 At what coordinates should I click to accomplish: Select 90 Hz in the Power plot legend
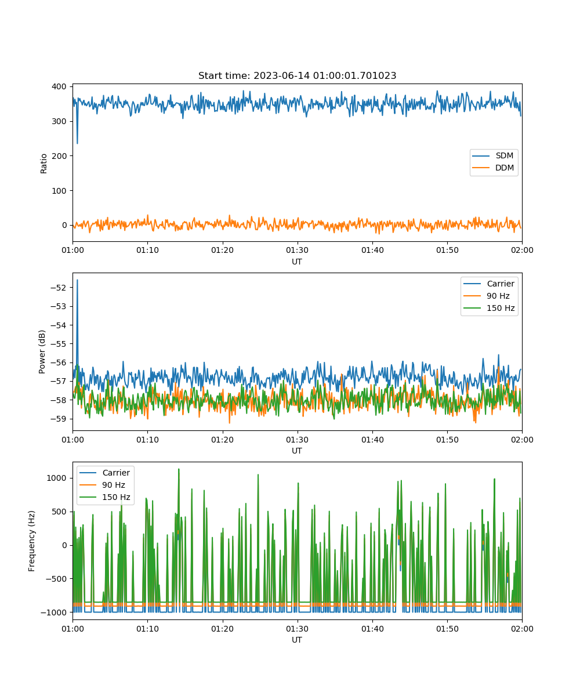(489, 296)
